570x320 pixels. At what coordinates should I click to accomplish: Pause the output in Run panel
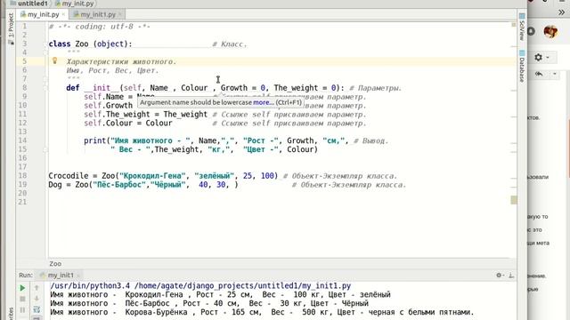(x=22, y=309)
